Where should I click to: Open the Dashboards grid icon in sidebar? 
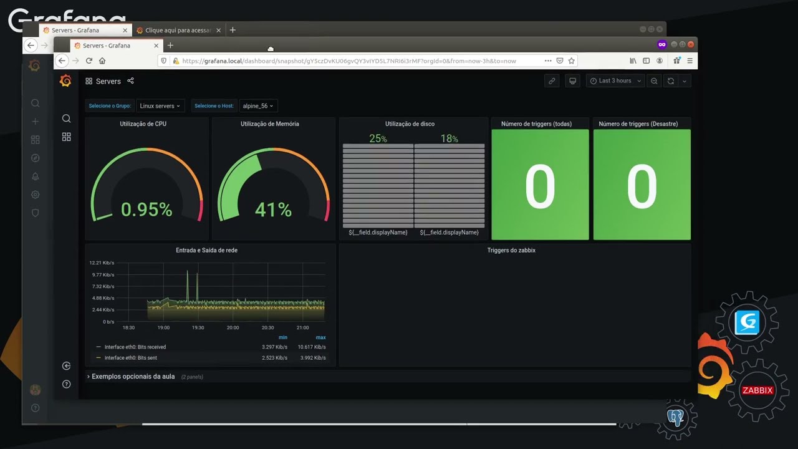(x=66, y=137)
